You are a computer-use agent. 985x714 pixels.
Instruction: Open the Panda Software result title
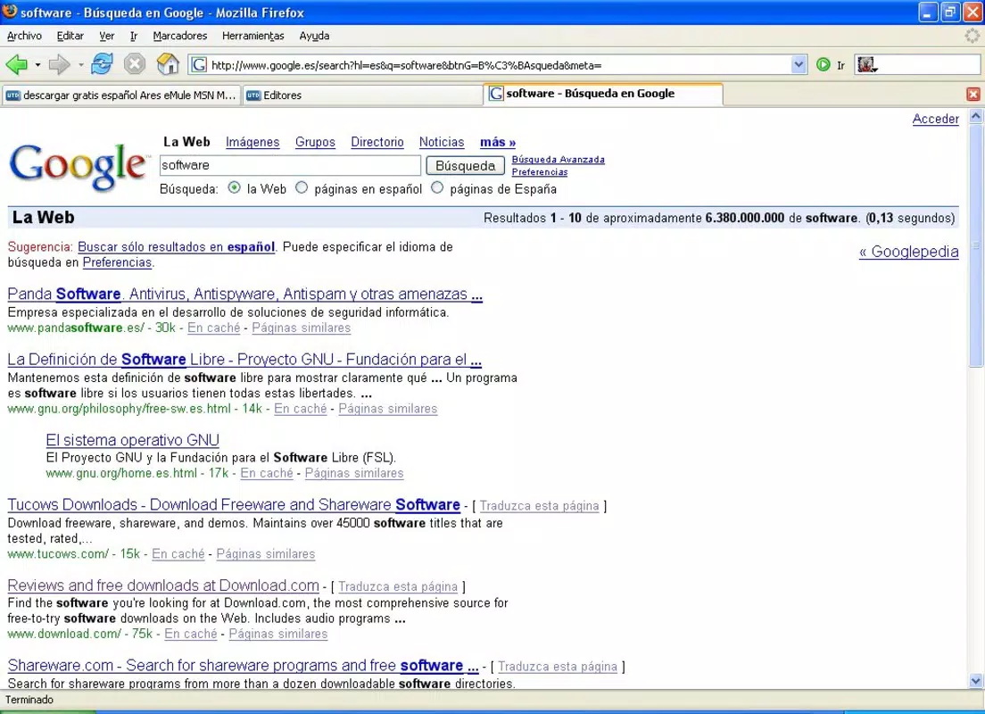click(x=245, y=295)
